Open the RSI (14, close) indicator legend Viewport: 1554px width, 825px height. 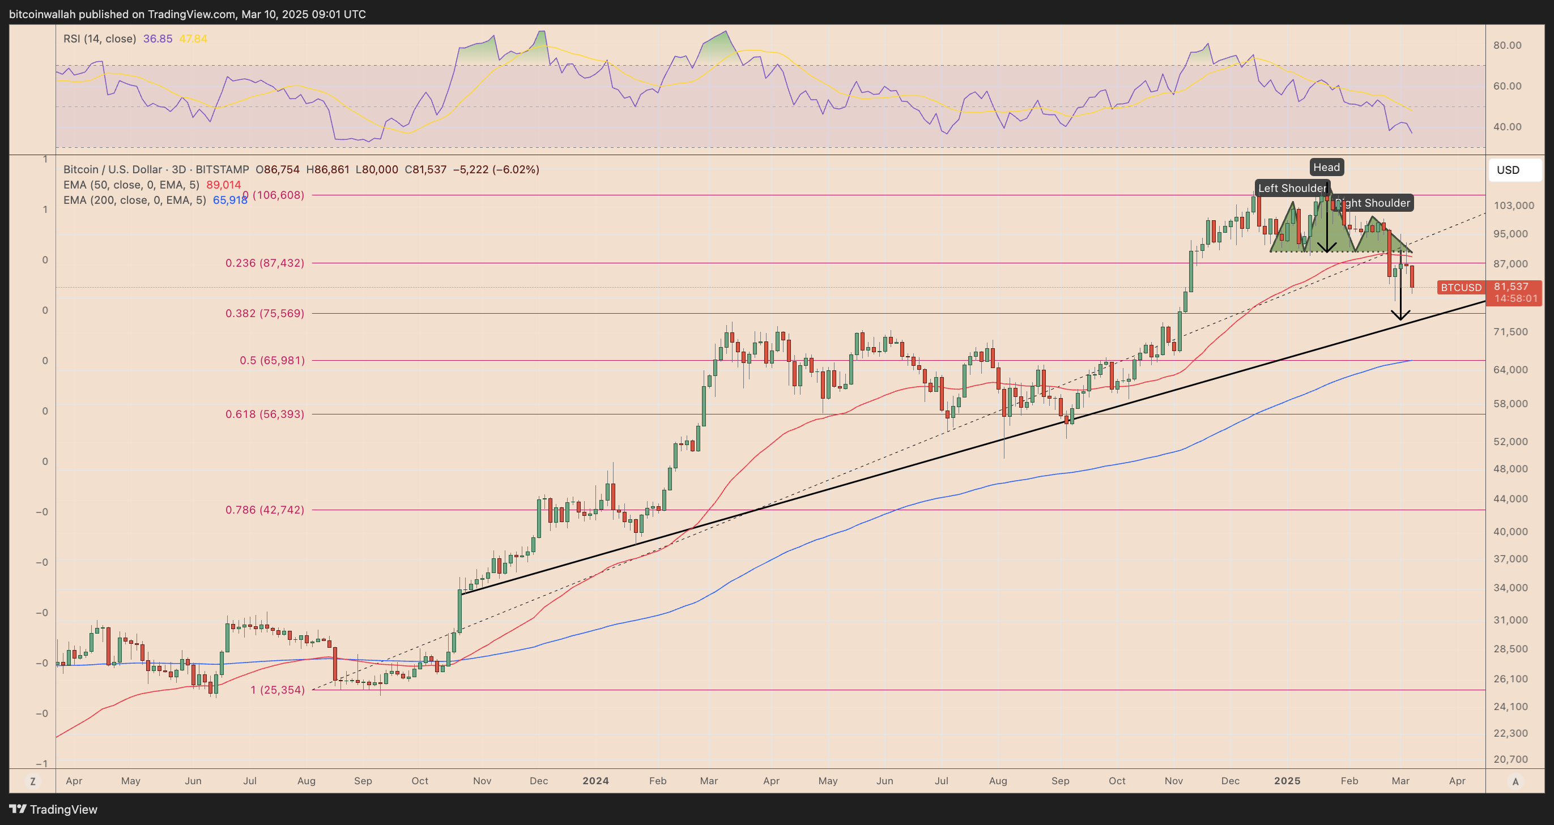pyautogui.click(x=100, y=39)
